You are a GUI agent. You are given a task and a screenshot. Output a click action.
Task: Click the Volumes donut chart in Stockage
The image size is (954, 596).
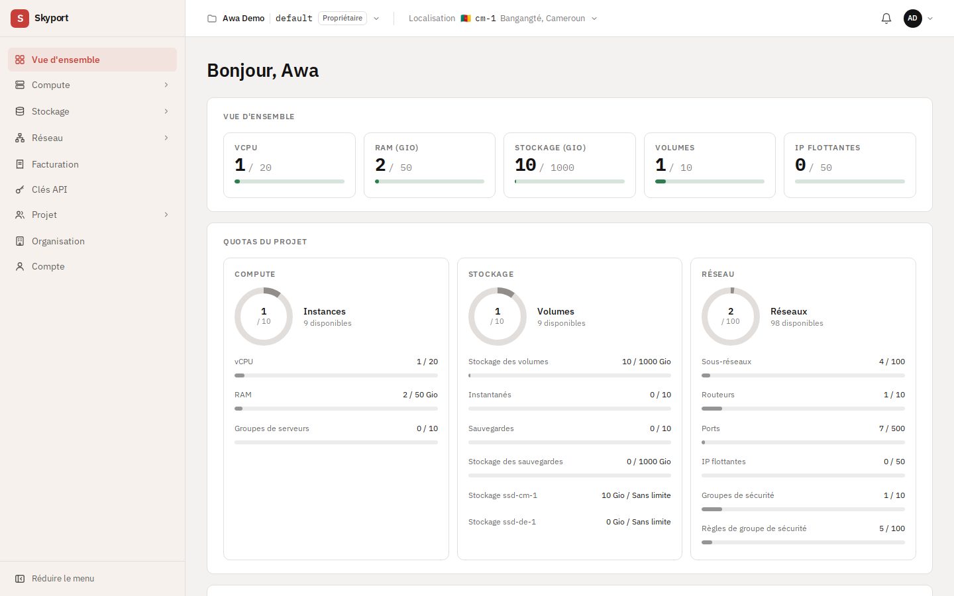pyautogui.click(x=498, y=317)
